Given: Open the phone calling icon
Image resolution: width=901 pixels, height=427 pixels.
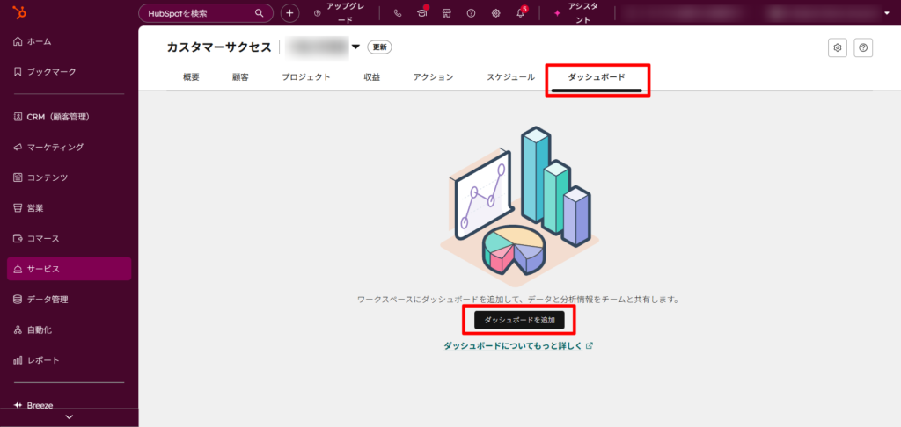Looking at the screenshot, I should (x=398, y=13).
